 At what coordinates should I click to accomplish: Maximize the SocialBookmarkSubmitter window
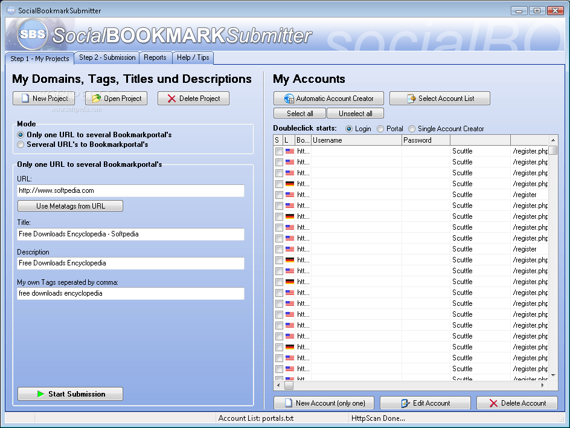[x=537, y=11]
